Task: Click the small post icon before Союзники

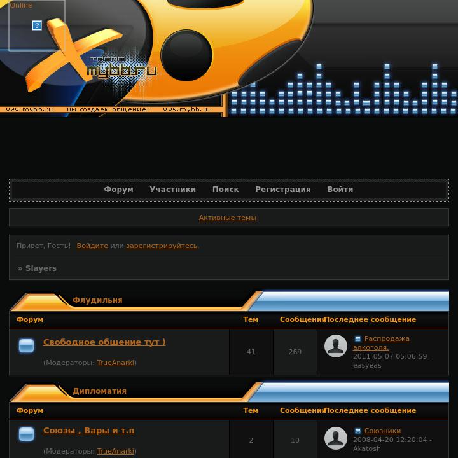Action: 357,431
